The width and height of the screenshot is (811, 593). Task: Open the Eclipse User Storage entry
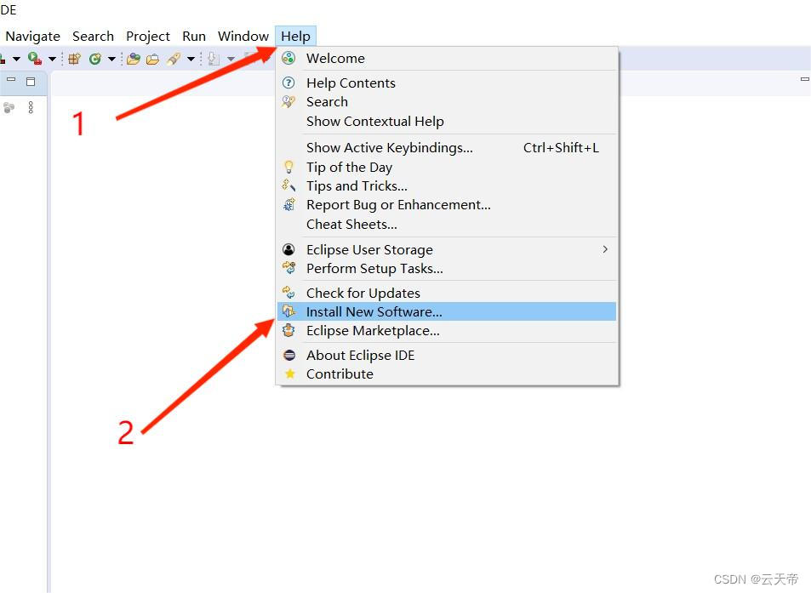click(448, 250)
